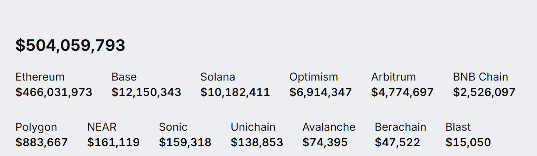Click the Arbitrum amount $4,774,697
The image size is (537, 156).
[402, 92]
